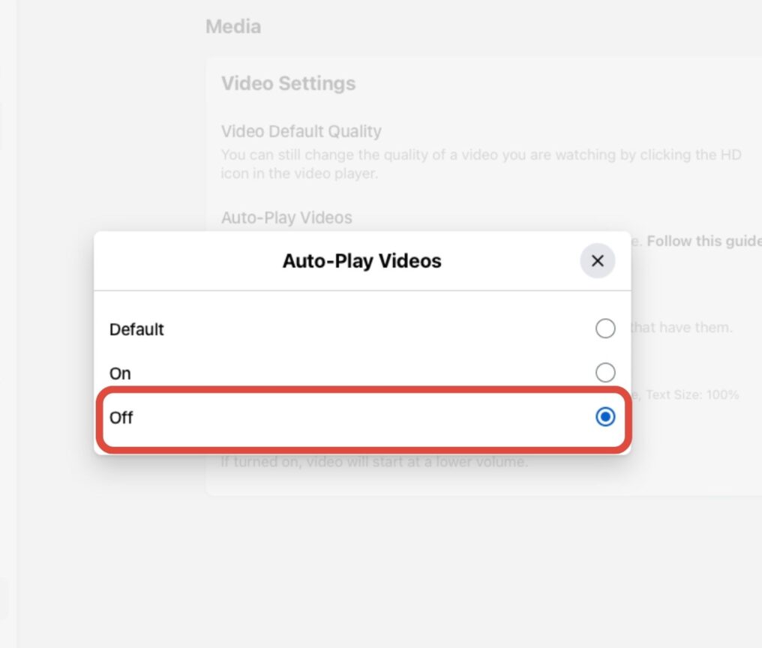
Task: Click the Auto-Play Videos dialog title
Action: pos(362,261)
